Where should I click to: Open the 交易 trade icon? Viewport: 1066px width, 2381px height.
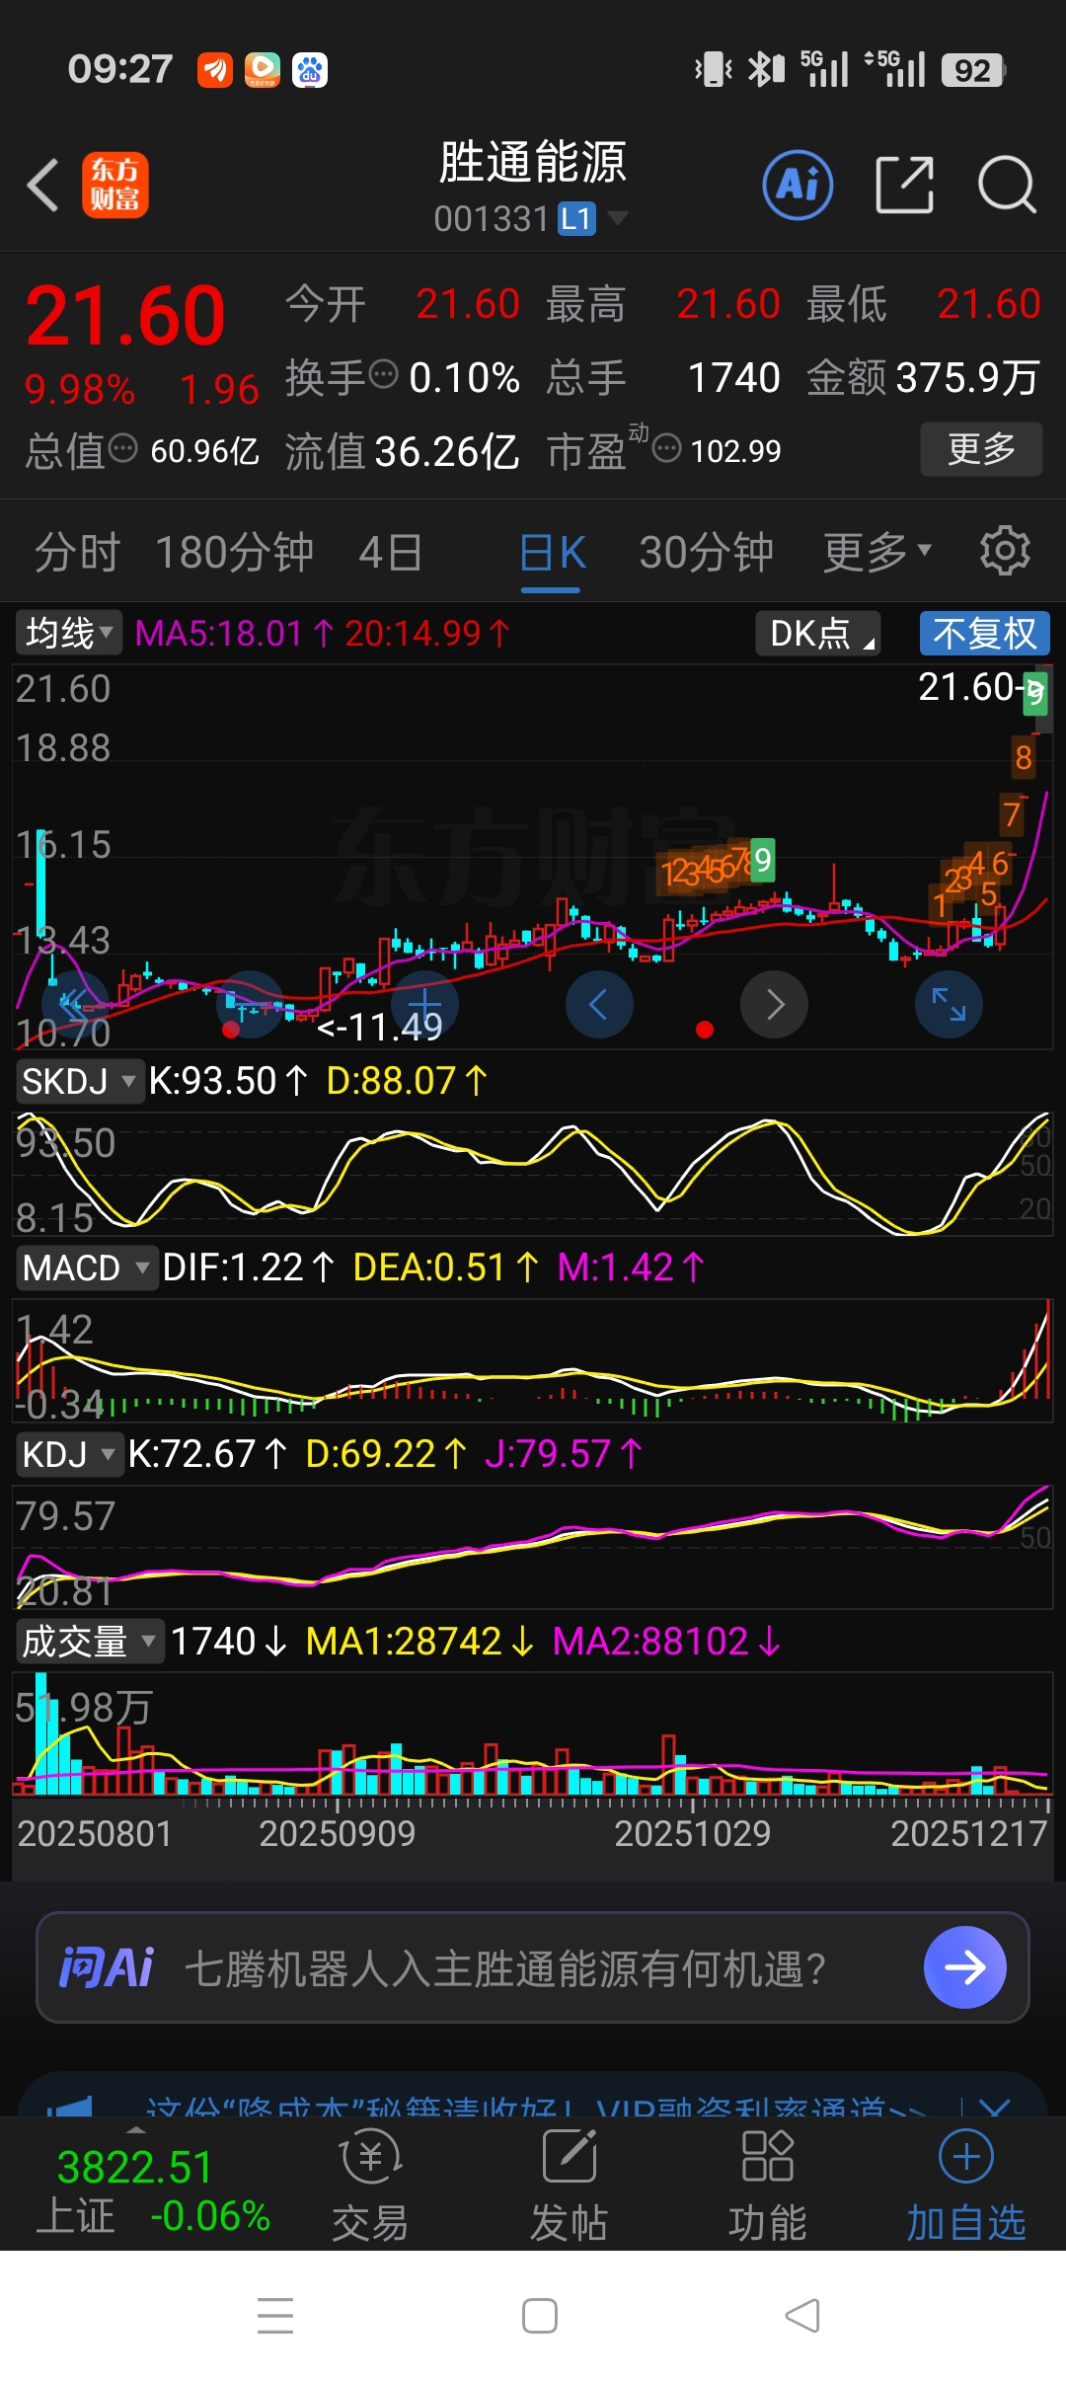point(370,2186)
